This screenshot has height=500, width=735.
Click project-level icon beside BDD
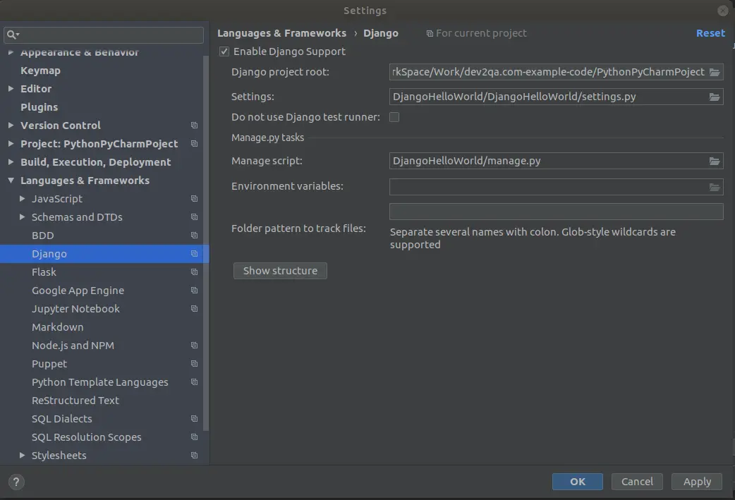pyautogui.click(x=194, y=236)
